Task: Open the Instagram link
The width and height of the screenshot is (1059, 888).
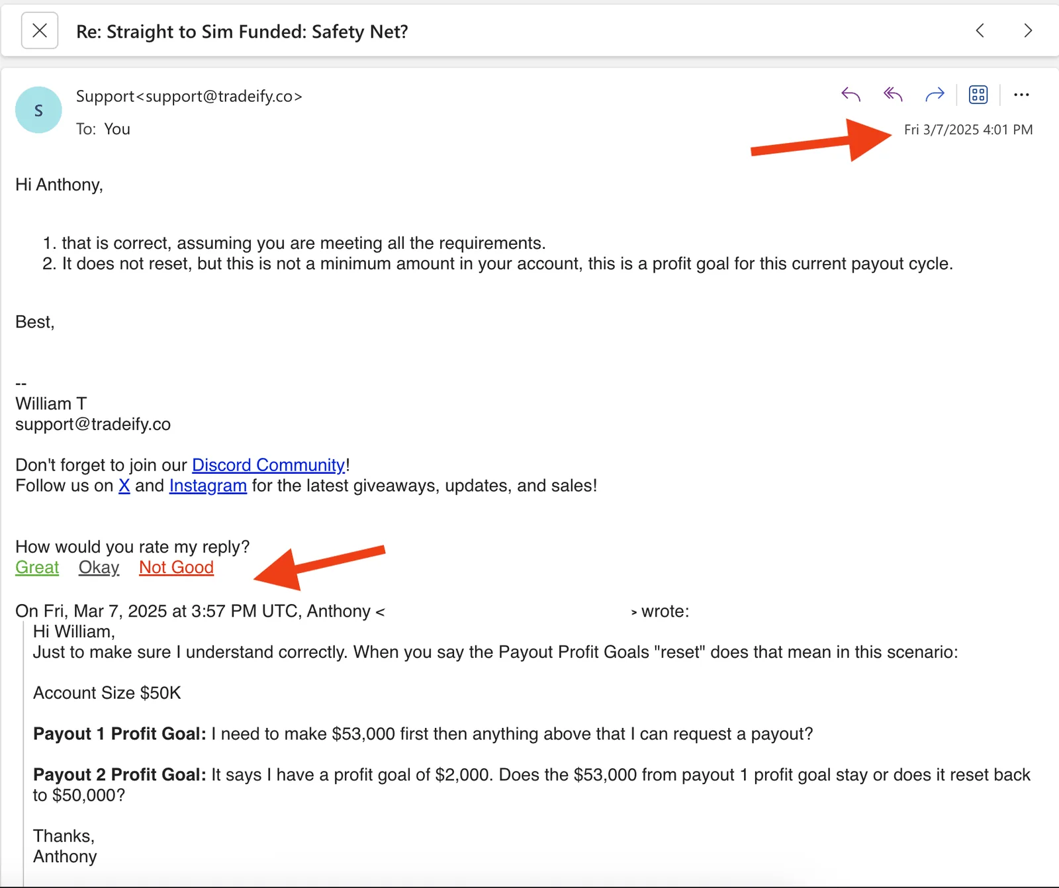Action: (x=208, y=486)
